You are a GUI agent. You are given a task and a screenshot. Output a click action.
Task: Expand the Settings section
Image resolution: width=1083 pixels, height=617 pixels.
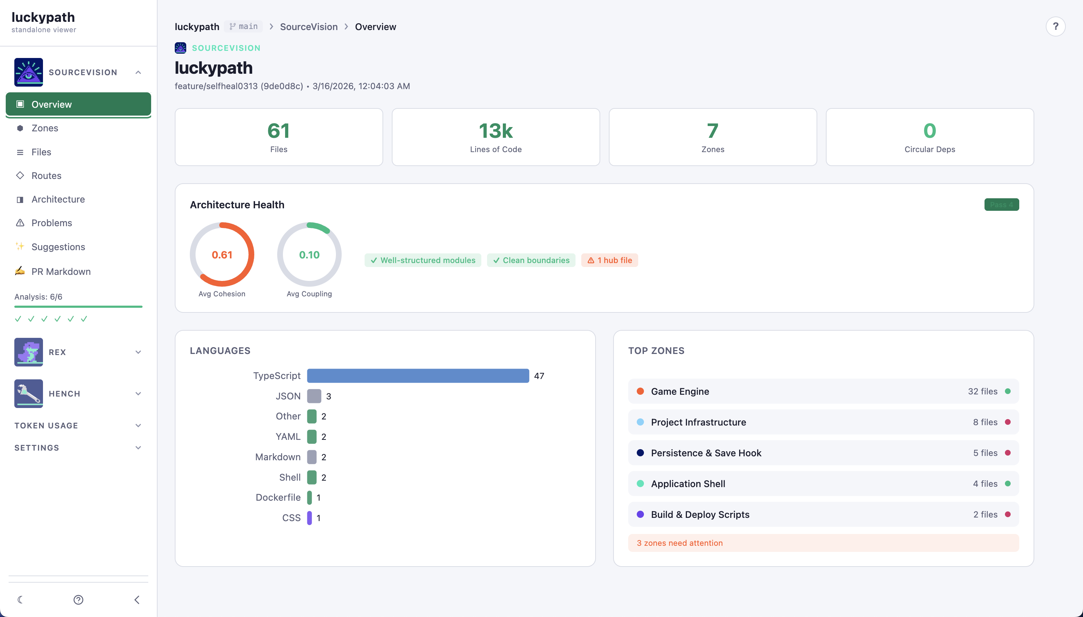pyautogui.click(x=138, y=447)
